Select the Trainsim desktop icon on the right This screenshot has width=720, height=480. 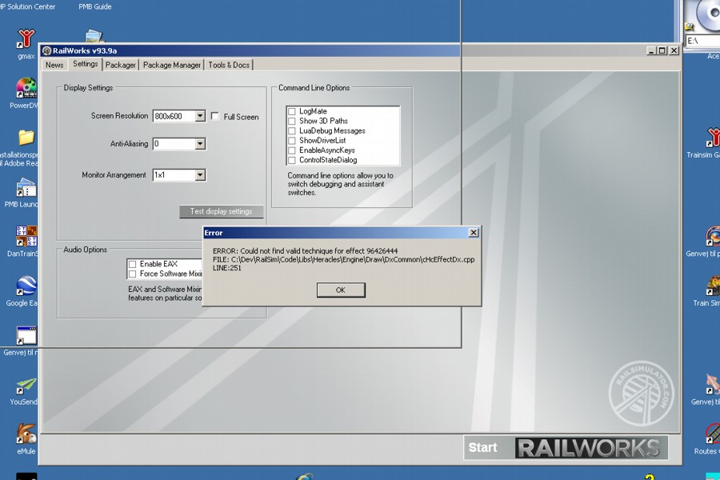tap(711, 138)
